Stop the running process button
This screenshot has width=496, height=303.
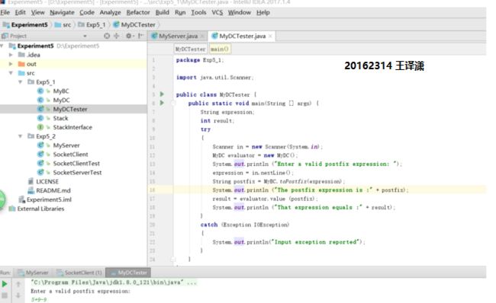5,295
